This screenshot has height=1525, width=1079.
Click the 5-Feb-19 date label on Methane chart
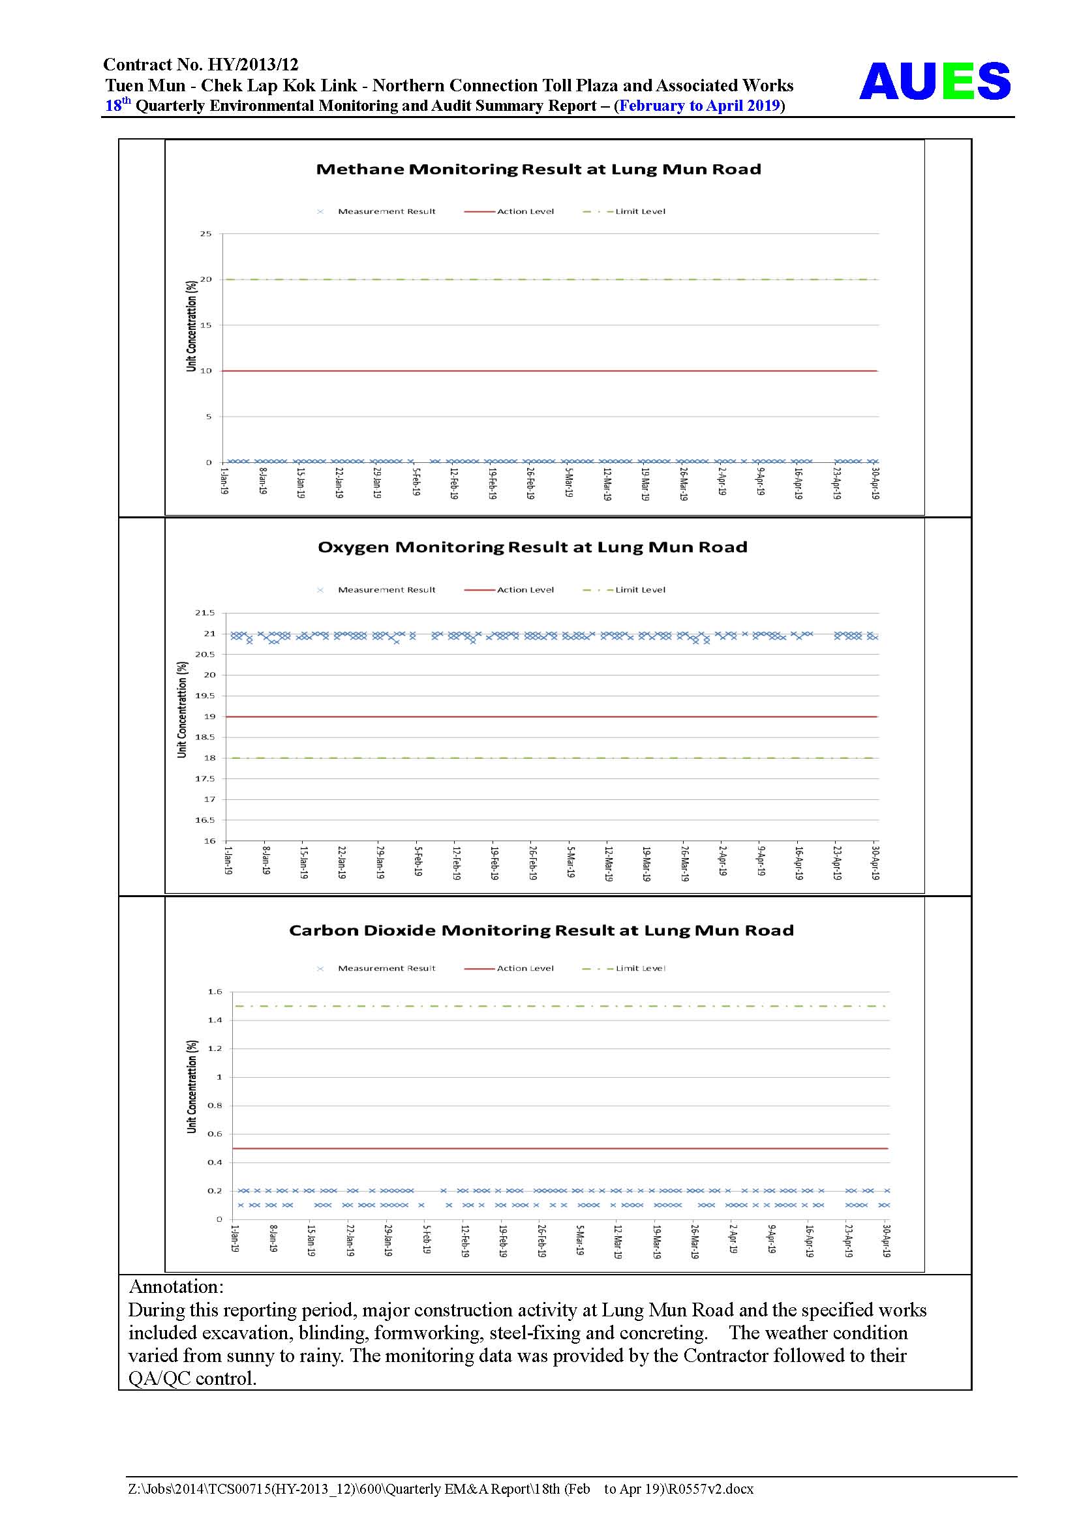(x=416, y=482)
